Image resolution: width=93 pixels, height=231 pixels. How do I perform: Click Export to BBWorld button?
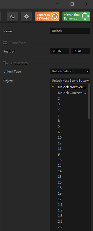coord(47,17)
